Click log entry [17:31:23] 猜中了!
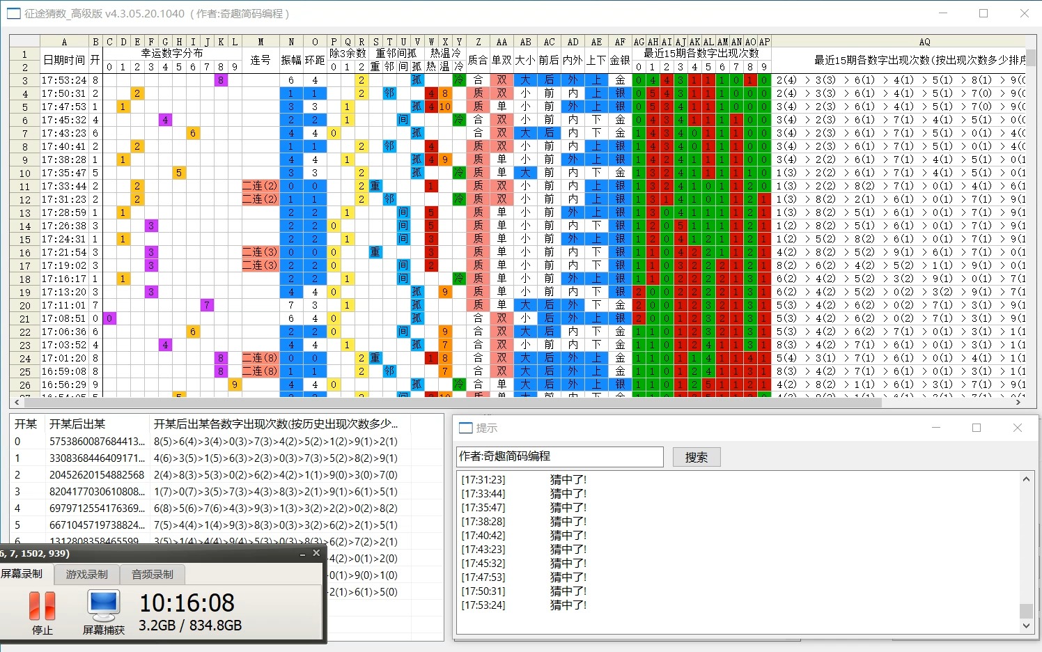The height and width of the screenshot is (652, 1042). [524, 480]
